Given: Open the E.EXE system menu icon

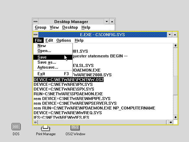Looking at the screenshot, I should pos(35,35).
